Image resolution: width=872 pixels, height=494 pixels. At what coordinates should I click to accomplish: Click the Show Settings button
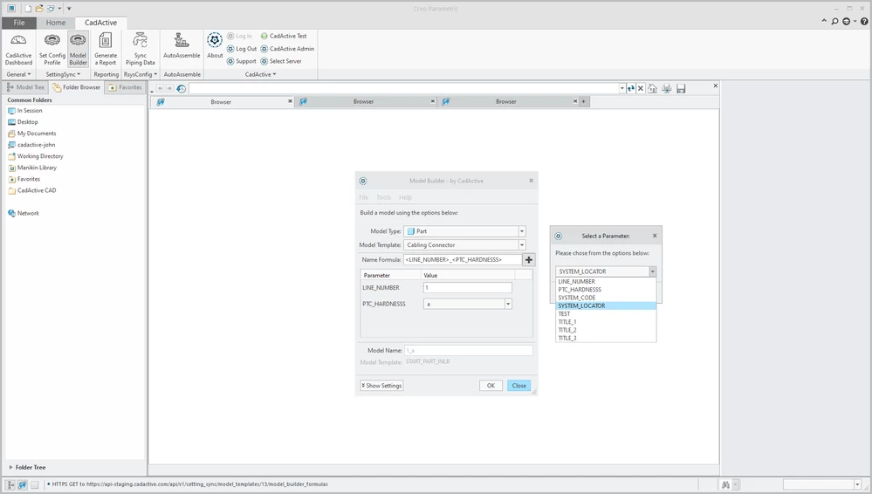click(381, 386)
